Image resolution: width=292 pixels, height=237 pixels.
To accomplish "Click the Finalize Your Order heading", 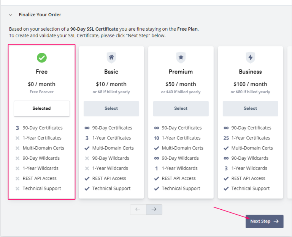I will pyautogui.click(x=40, y=15).
